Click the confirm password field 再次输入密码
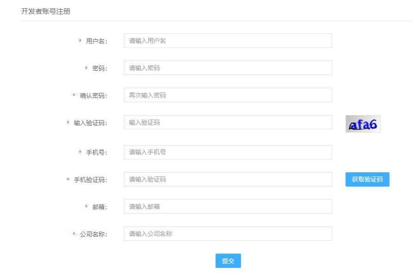The height and width of the screenshot is (279, 413). (x=228, y=95)
